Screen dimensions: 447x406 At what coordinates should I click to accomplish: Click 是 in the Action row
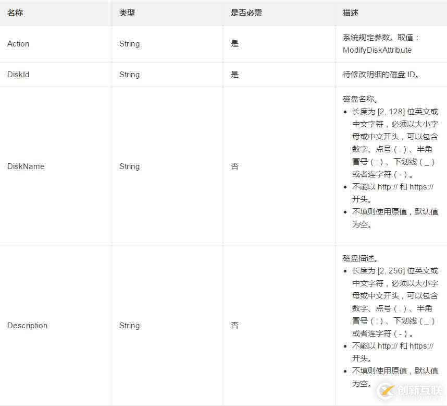point(234,44)
